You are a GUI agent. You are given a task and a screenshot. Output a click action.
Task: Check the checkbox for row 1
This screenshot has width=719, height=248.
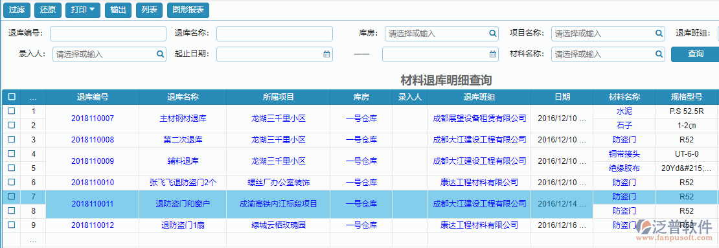[x=12, y=111]
